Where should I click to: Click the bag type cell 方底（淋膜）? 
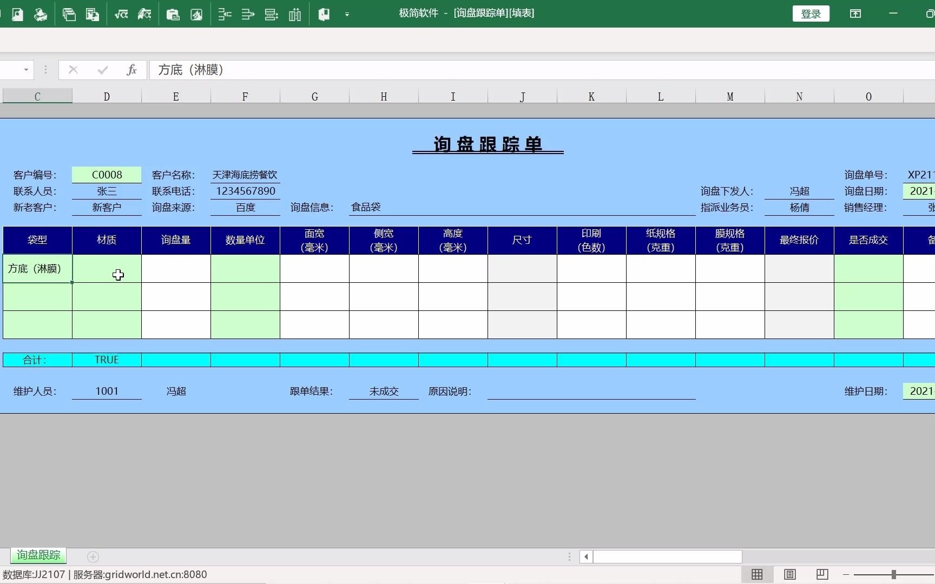[x=37, y=269]
